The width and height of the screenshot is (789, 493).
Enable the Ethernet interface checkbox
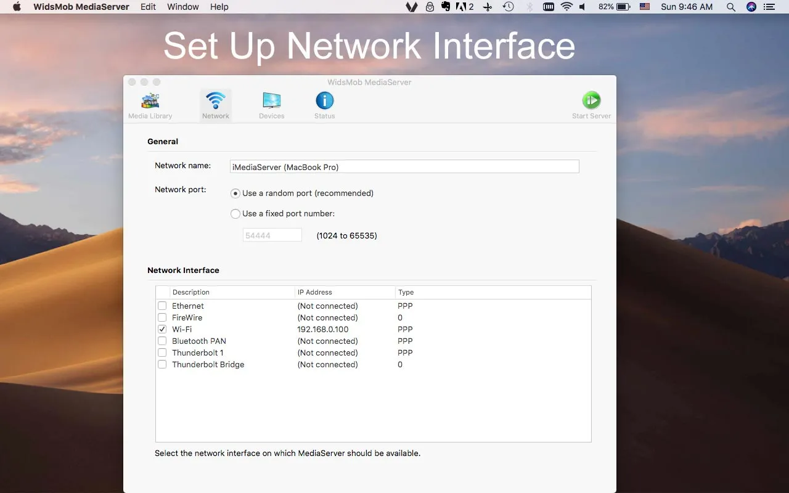click(162, 306)
